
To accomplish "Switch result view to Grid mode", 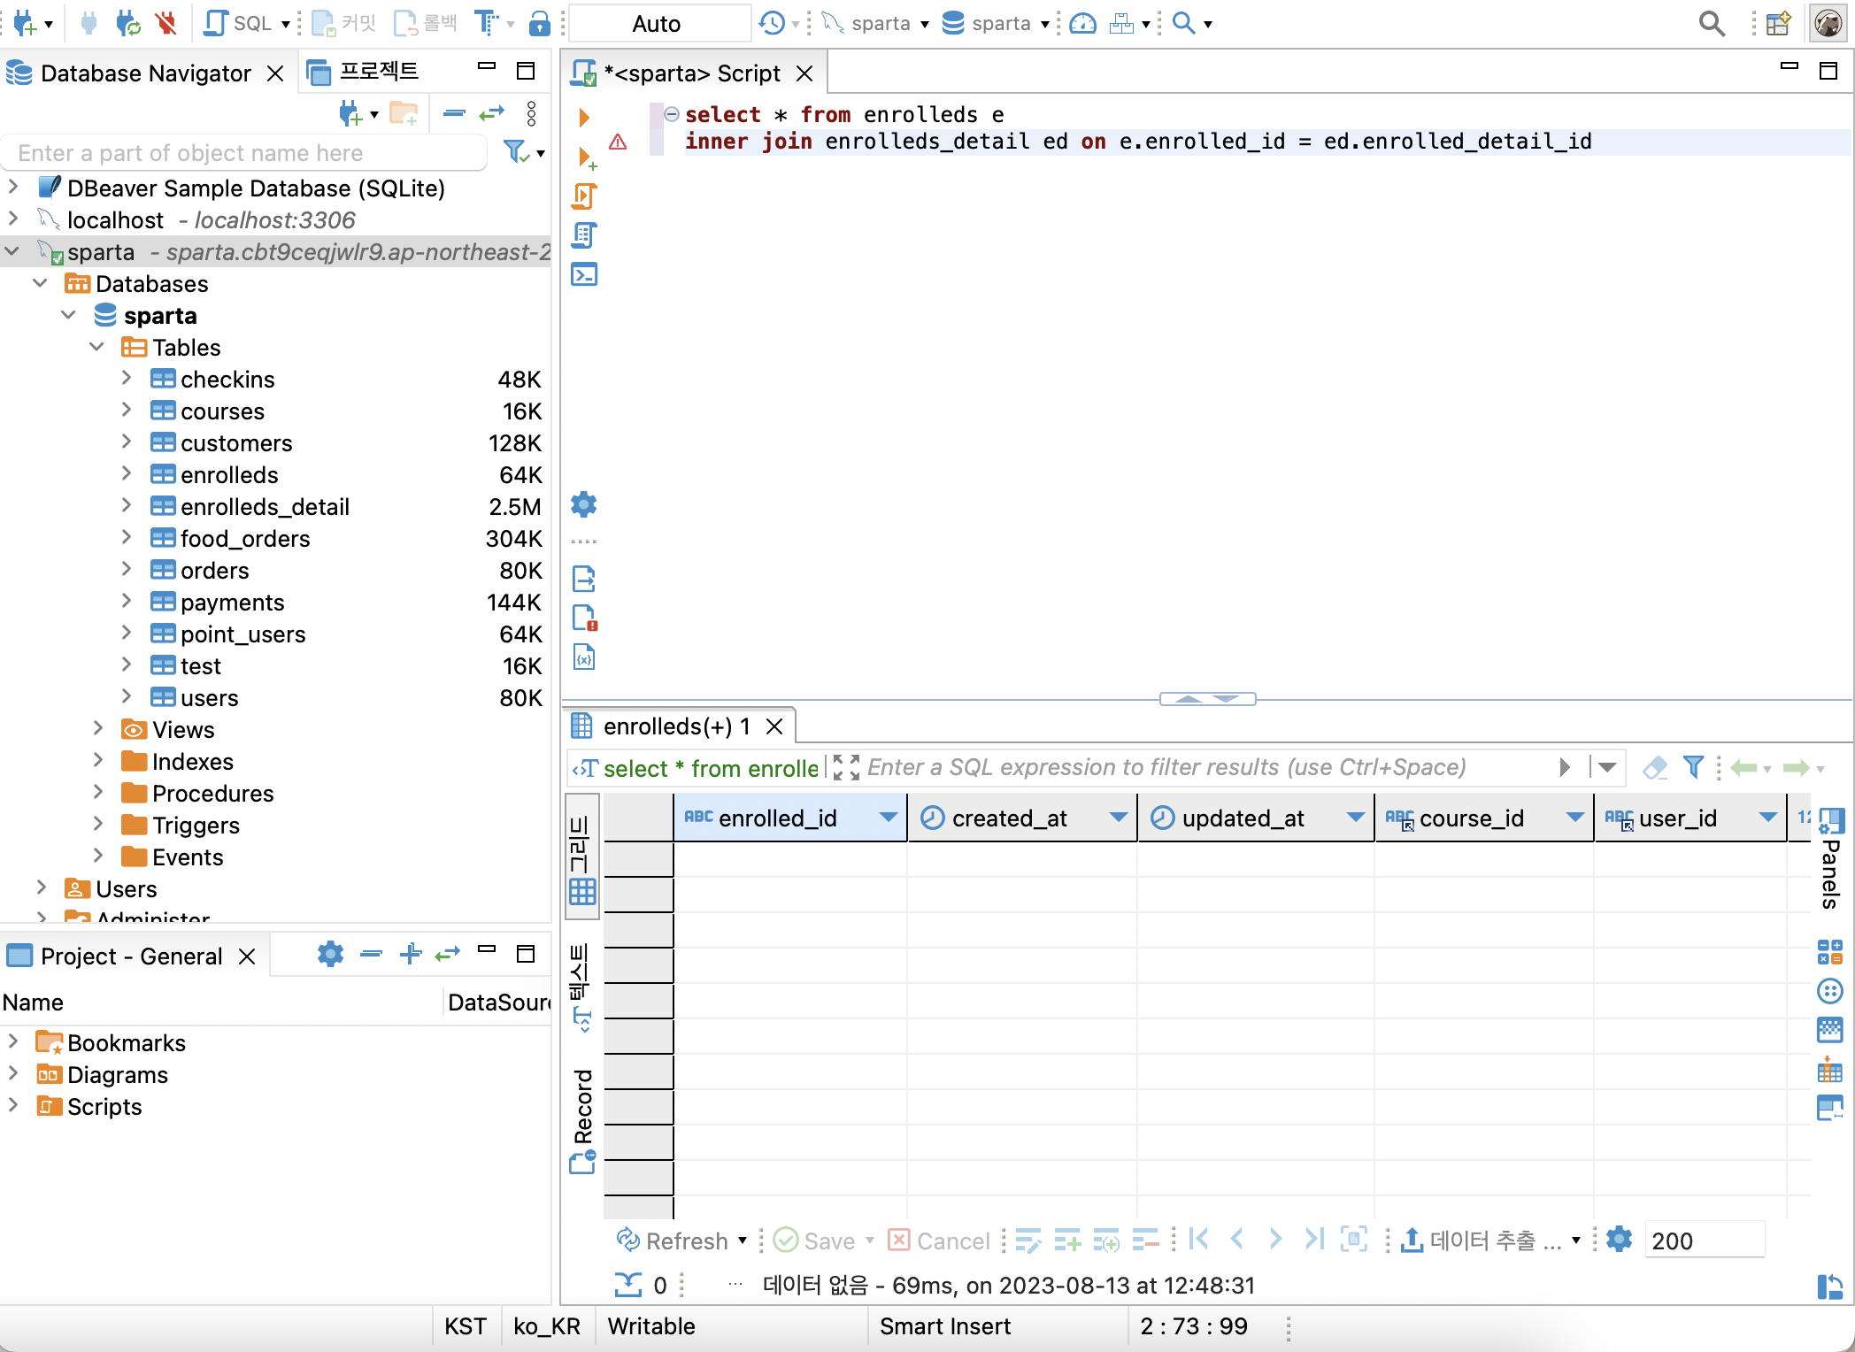I will click(x=581, y=857).
